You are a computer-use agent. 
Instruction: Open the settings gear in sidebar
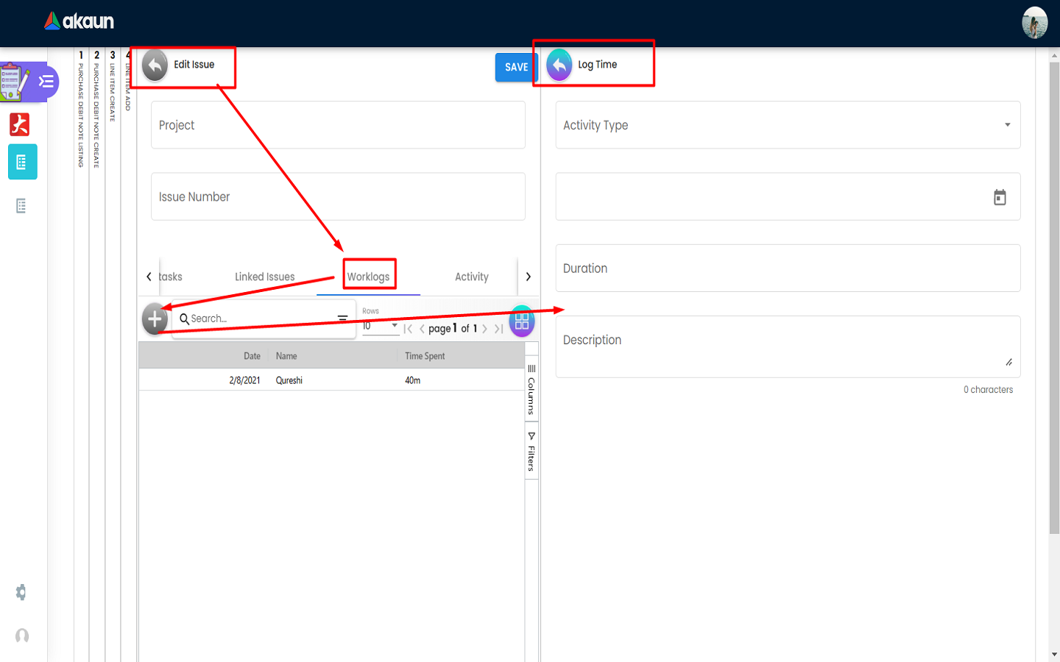click(x=21, y=592)
